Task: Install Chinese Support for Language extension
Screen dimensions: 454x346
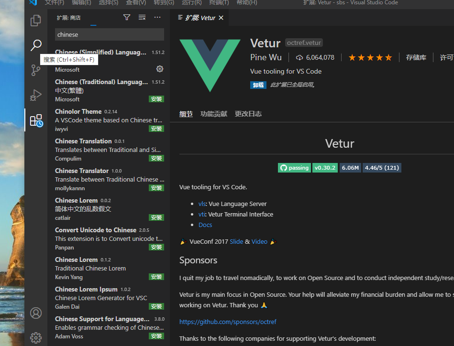Action: click(156, 336)
